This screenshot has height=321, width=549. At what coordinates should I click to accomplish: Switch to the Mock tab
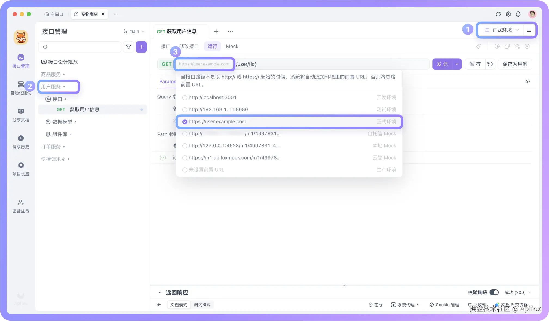tap(232, 46)
